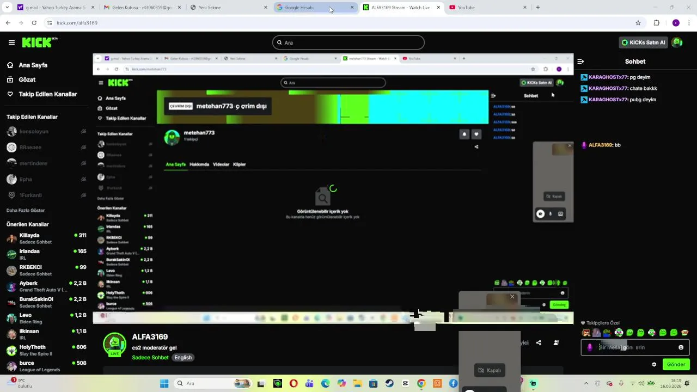Click the KICKs Satın Al button

644,42
